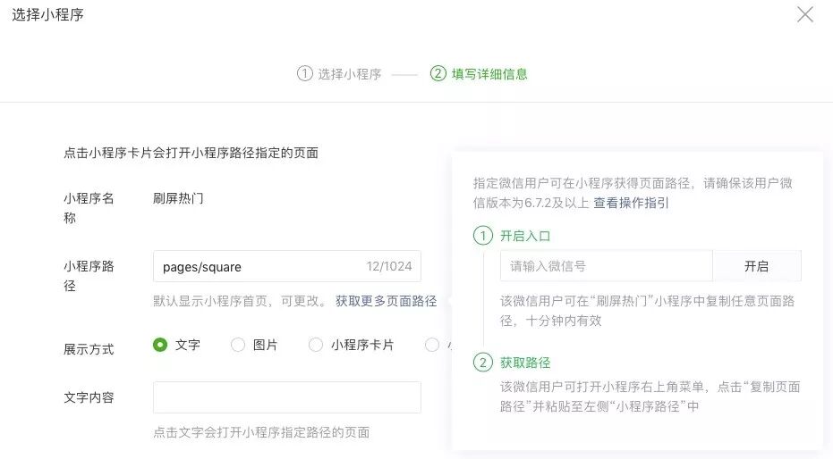Select 小程序卡片 as display mode
The image size is (833, 459).
pyautogui.click(x=316, y=345)
